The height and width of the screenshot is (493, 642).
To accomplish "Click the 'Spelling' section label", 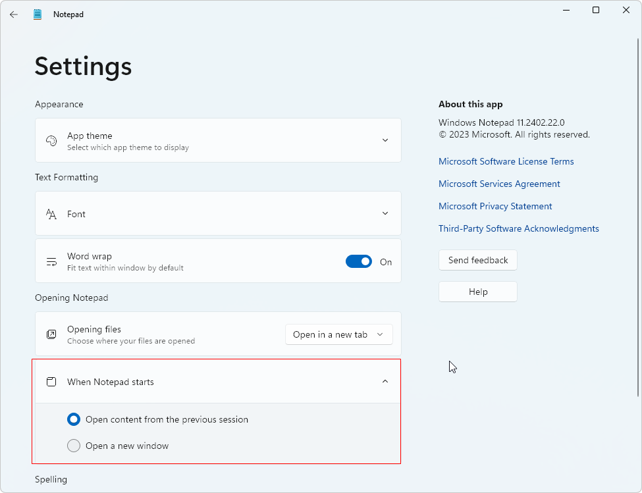I will click(x=51, y=479).
